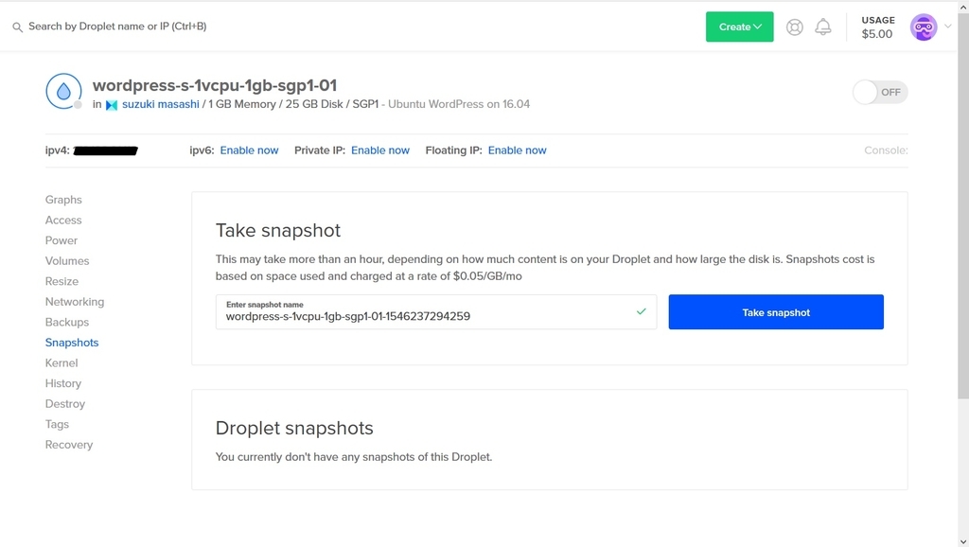969x547 pixels.
Task: Open the Volumes section
Action: pos(67,261)
